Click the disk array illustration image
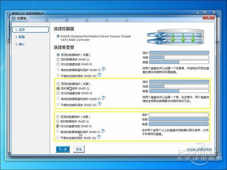 (176, 37)
